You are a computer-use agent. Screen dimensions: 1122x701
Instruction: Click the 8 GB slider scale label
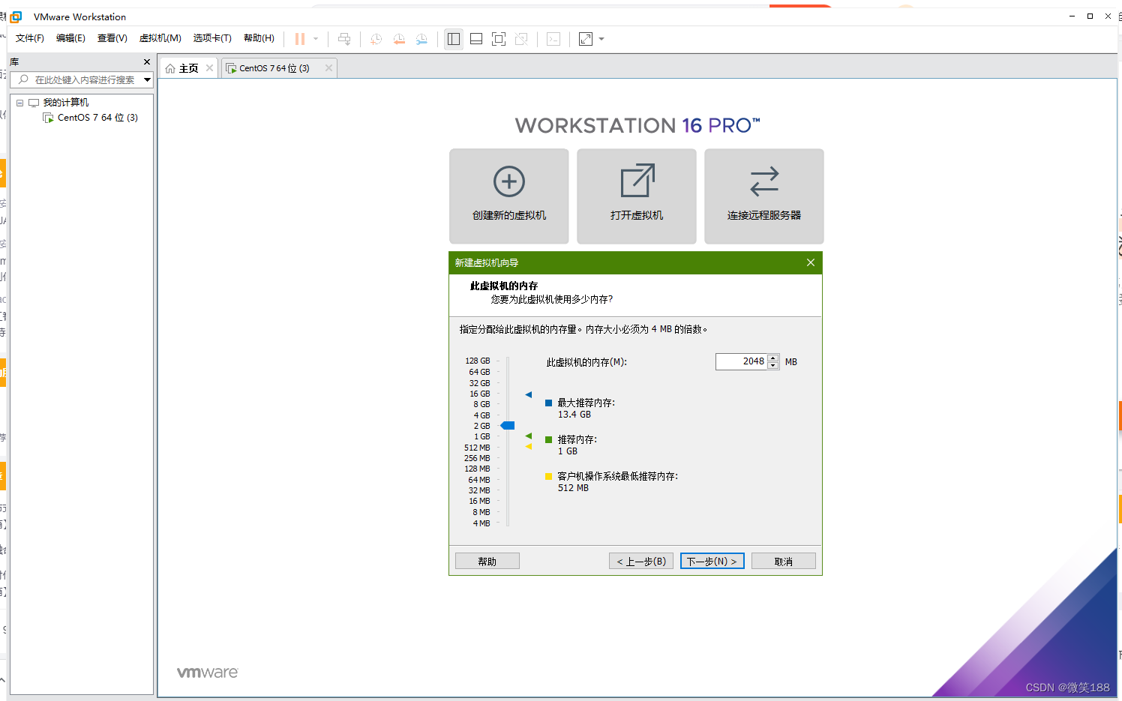point(481,405)
